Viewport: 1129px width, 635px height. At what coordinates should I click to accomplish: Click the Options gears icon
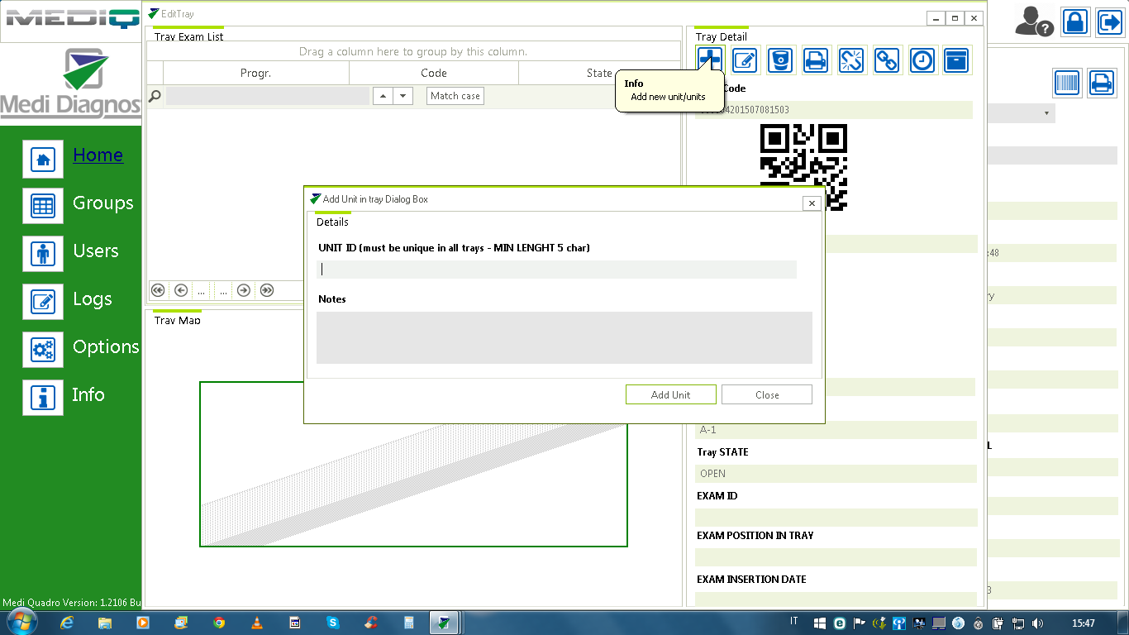43,350
